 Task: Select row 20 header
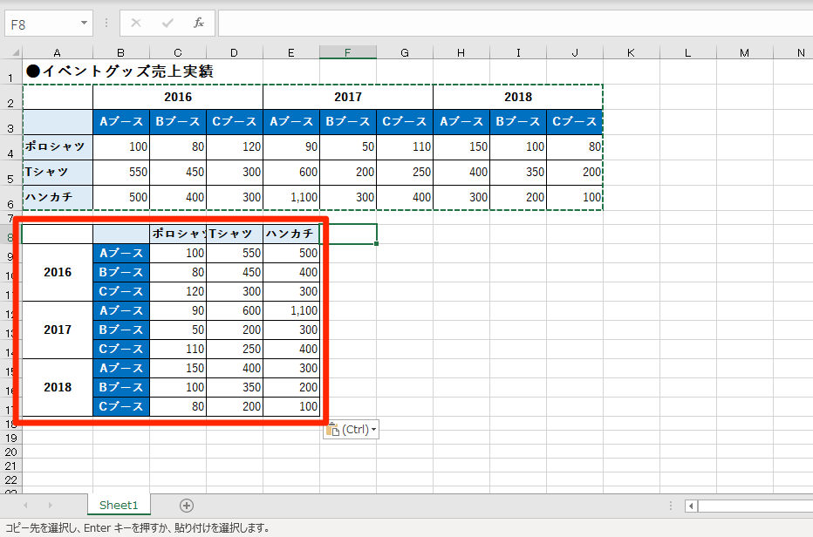coord(10,452)
